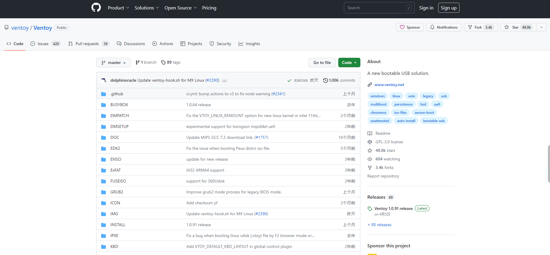Open the Pull requests tab
This screenshot has width=550, height=255.
click(x=89, y=44)
